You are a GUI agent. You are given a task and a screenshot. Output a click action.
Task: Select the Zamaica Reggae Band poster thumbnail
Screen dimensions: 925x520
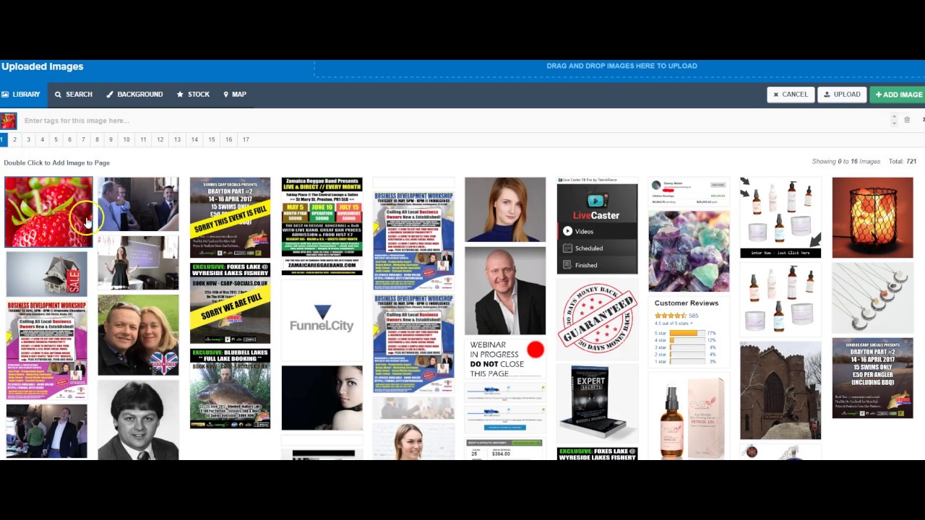click(322, 226)
